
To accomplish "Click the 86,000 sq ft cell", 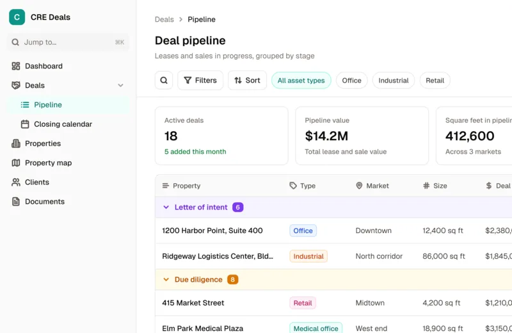I will pyautogui.click(x=444, y=256).
